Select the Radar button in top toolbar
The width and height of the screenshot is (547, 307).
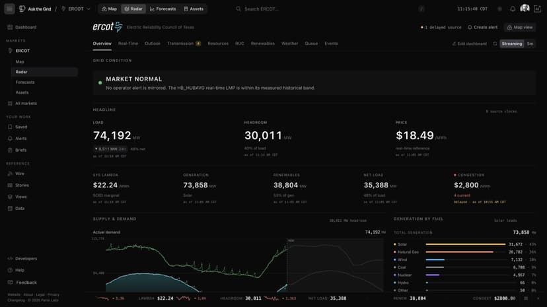click(x=133, y=9)
